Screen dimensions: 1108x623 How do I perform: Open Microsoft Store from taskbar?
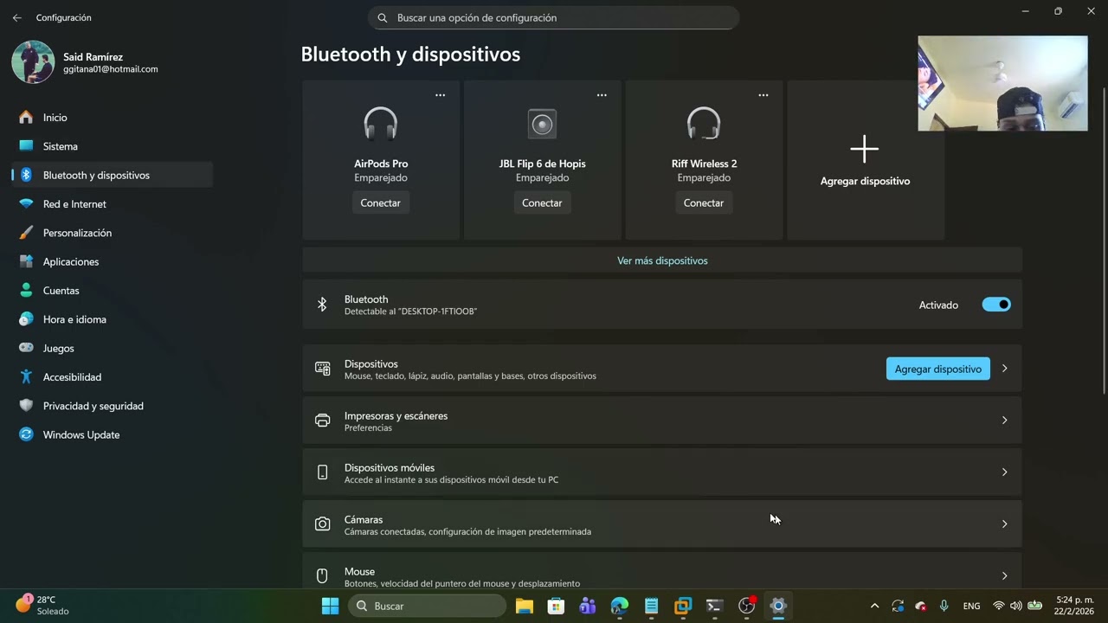(x=556, y=606)
